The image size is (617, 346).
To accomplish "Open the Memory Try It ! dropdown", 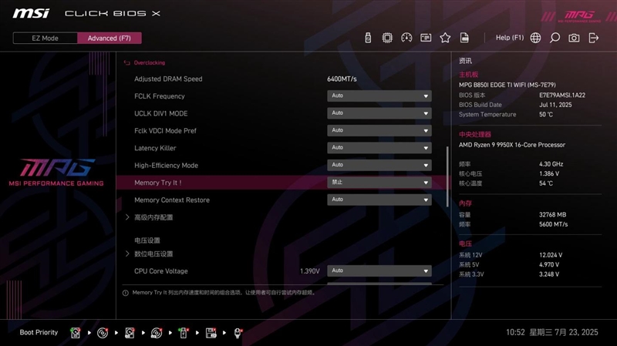I will [379, 183].
